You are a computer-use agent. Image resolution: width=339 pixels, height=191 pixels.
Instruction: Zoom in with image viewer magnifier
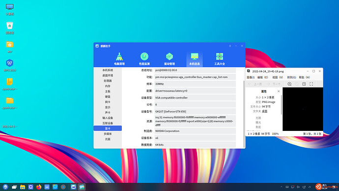click(289, 84)
